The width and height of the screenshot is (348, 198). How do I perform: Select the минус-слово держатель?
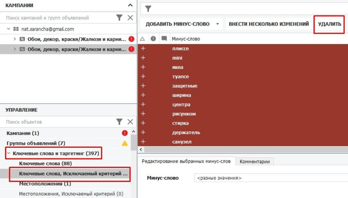coord(186,132)
